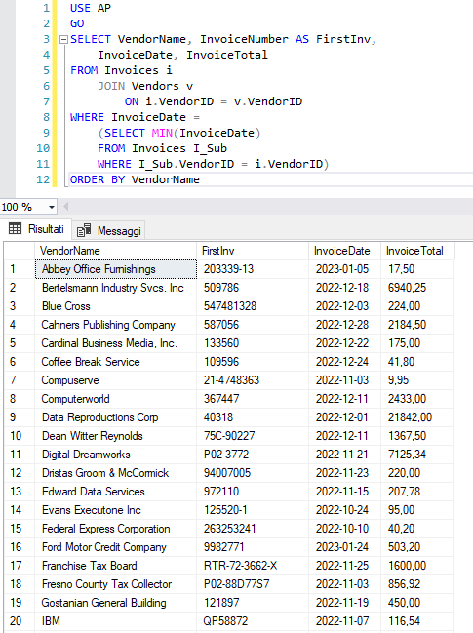This screenshot has width=473, height=633.
Task: Click the JOIN Vendors v line
Action: point(145,86)
